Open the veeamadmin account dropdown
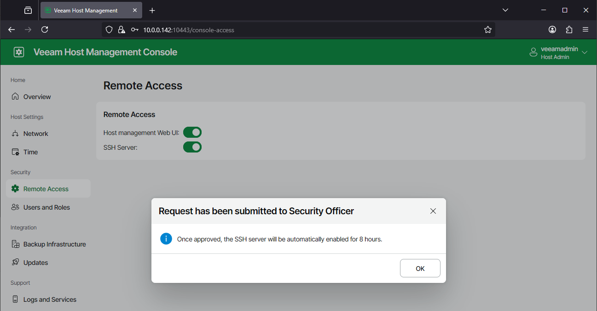The image size is (597, 311). 558,52
